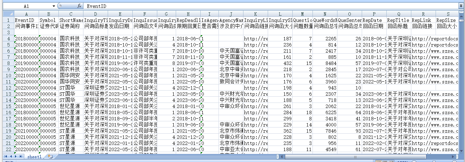Click the cell with value 8484
Image resolution: width=465 pixels, height=162 pixels.
[325, 63]
